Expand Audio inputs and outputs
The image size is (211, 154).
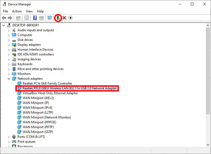click(9, 30)
